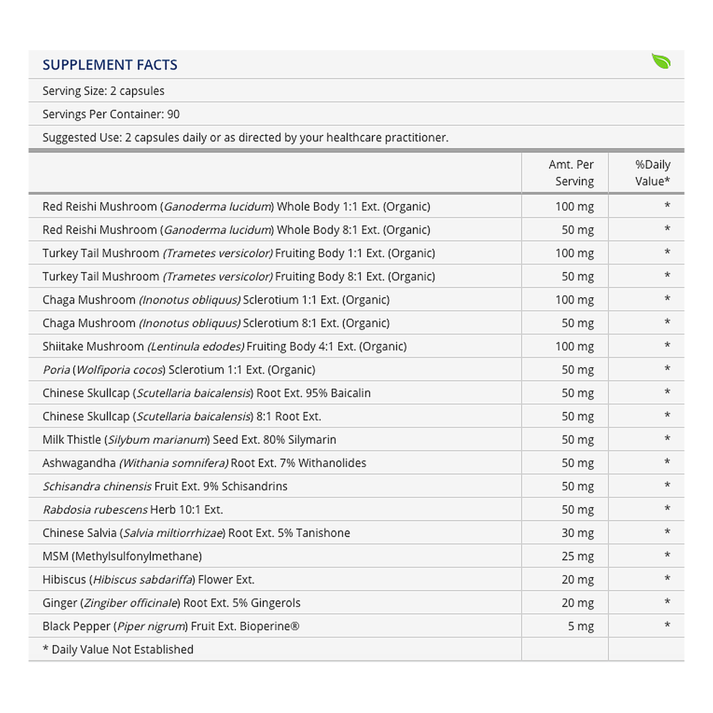Click the Daily Value Not Established footnote
713x713 pixels.
118,649
